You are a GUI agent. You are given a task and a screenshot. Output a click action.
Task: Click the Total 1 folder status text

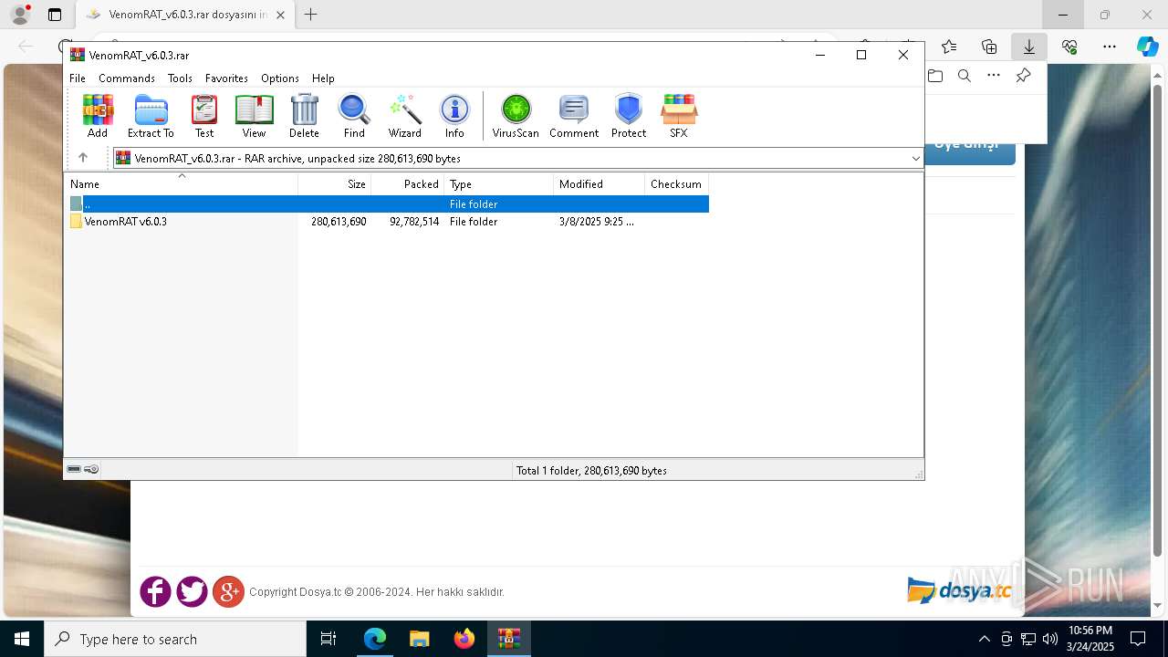[591, 471]
